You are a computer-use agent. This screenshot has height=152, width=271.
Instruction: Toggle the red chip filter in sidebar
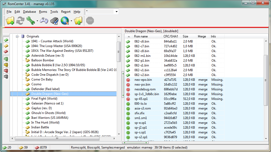point(6,51)
